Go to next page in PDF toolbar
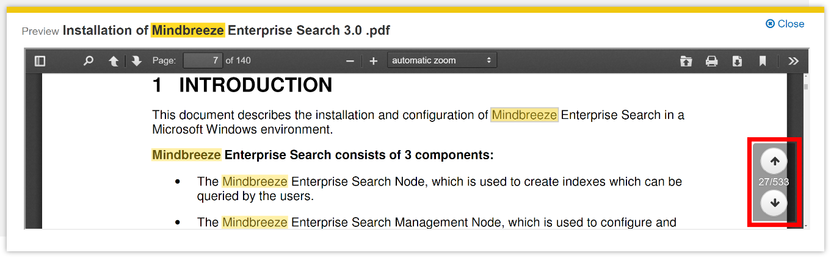Screen dimensions: 831x258 [x=137, y=61]
